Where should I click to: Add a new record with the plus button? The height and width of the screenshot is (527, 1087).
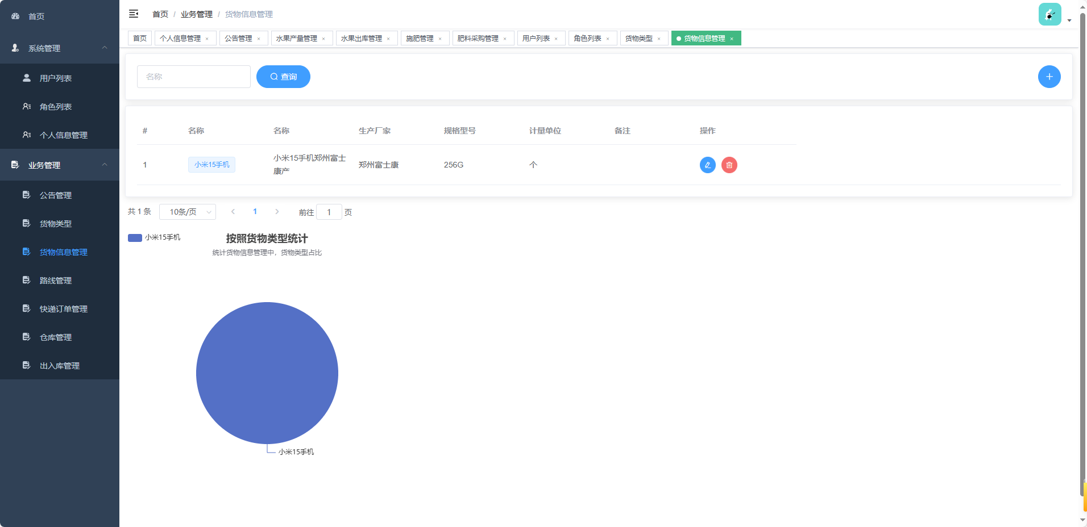tap(1049, 76)
